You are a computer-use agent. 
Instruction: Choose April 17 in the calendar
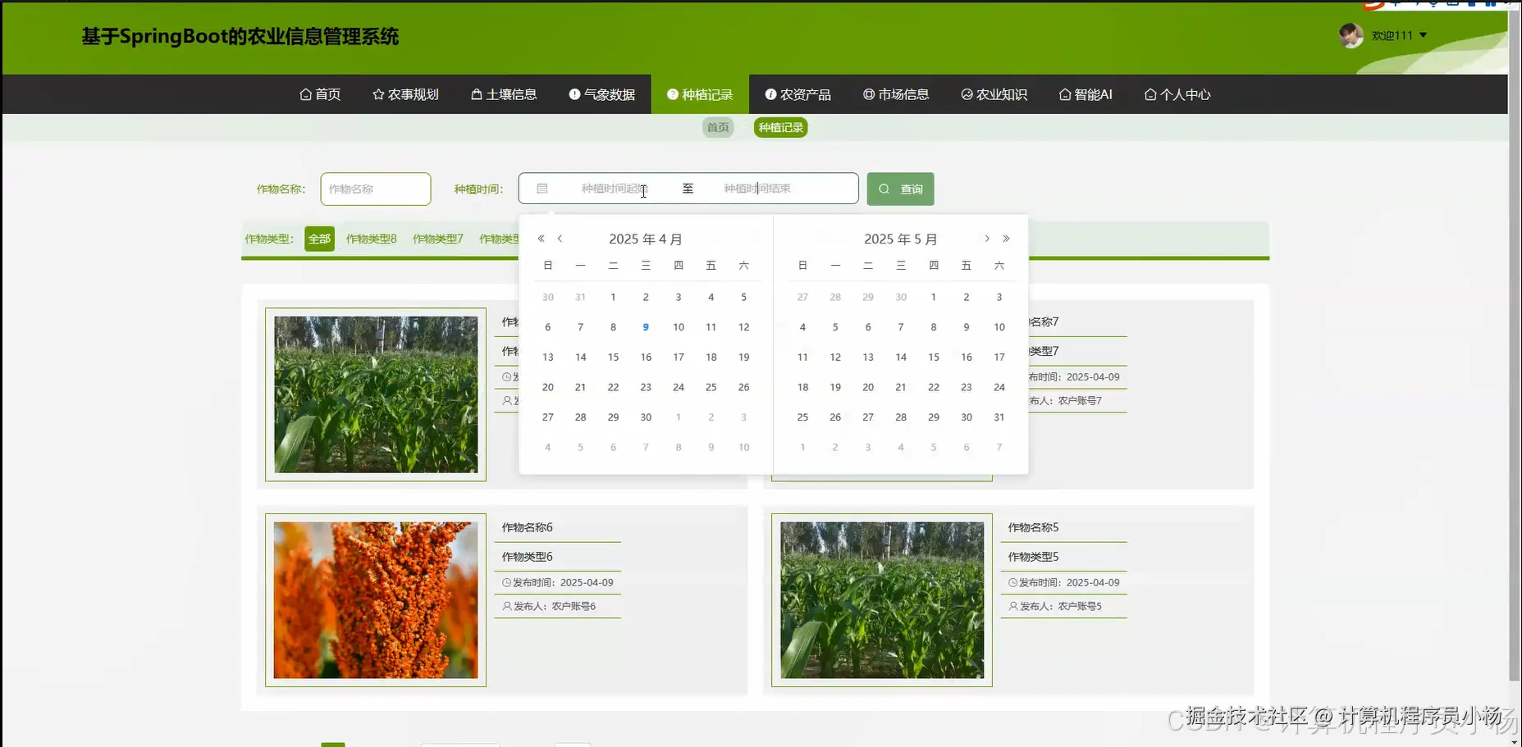(679, 357)
